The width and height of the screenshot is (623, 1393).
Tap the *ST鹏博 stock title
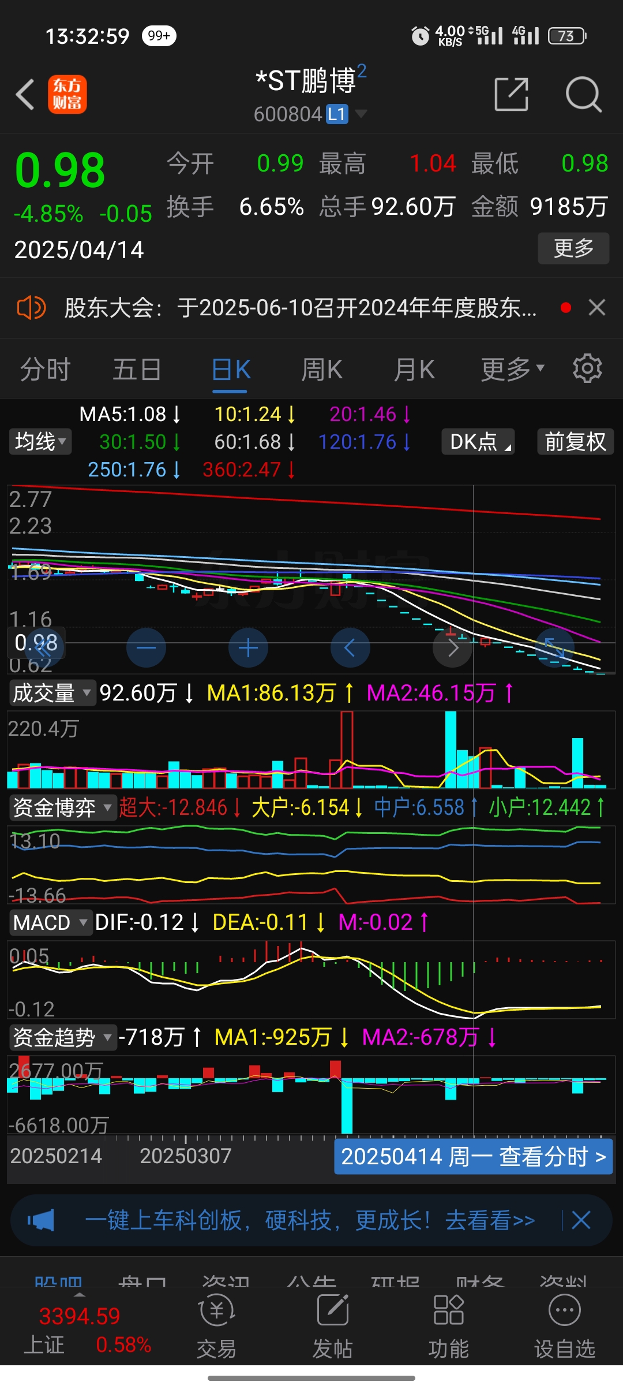[306, 80]
